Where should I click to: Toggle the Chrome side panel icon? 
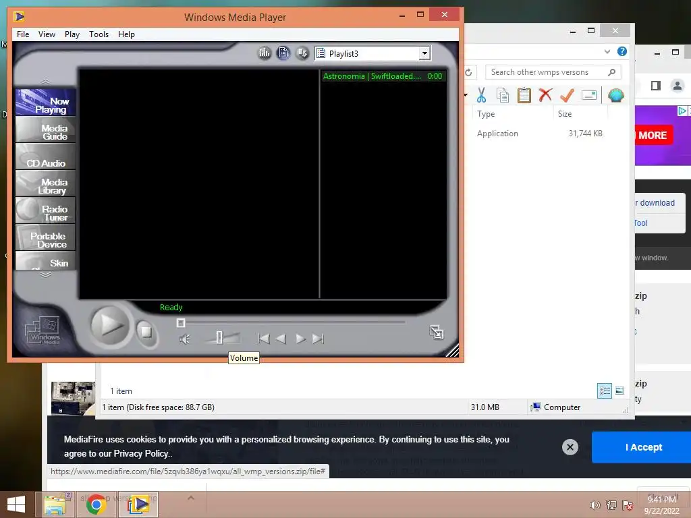click(x=656, y=86)
